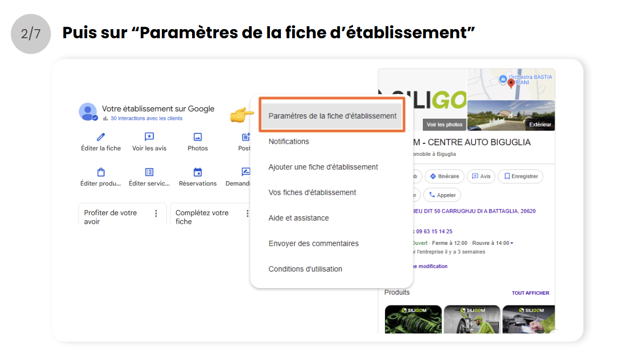Open Éditer produits shopping bag icon
The height and width of the screenshot is (358, 637).
click(101, 172)
